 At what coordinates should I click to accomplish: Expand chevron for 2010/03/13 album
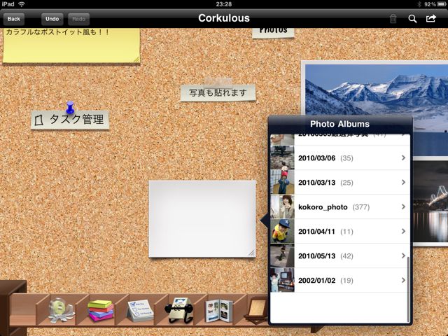403,182
